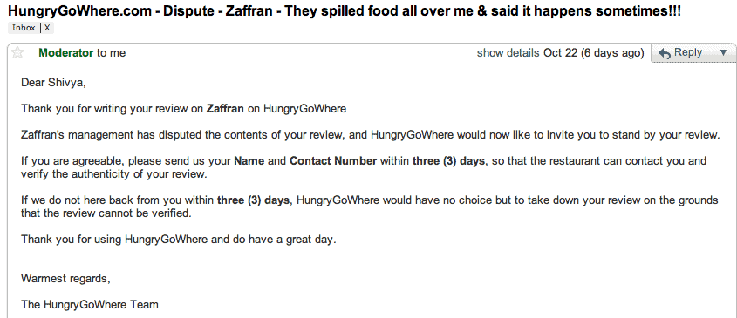Image resolution: width=737 pixels, height=318 pixels.
Task: Click the 'Dear Shivya,' greeting line
Action: [x=53, y=83]
